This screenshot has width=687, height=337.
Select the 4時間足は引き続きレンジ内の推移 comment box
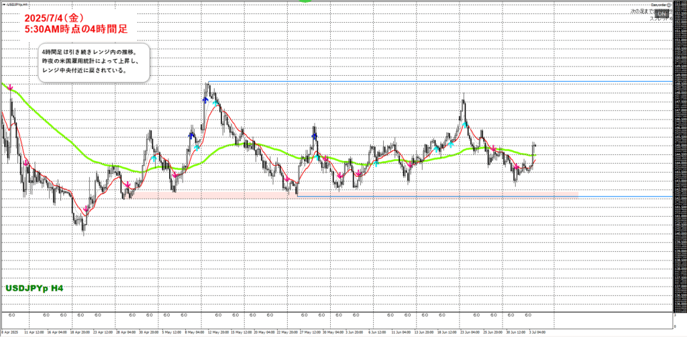click(94, 62)
